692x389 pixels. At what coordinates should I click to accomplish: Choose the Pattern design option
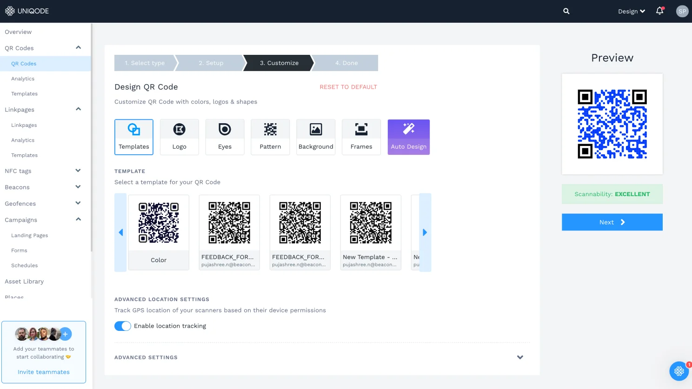coord(270,137)
